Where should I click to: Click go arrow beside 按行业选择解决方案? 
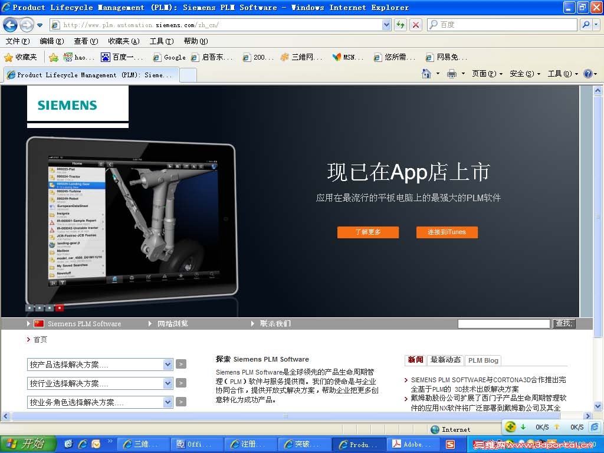point(181,383)
